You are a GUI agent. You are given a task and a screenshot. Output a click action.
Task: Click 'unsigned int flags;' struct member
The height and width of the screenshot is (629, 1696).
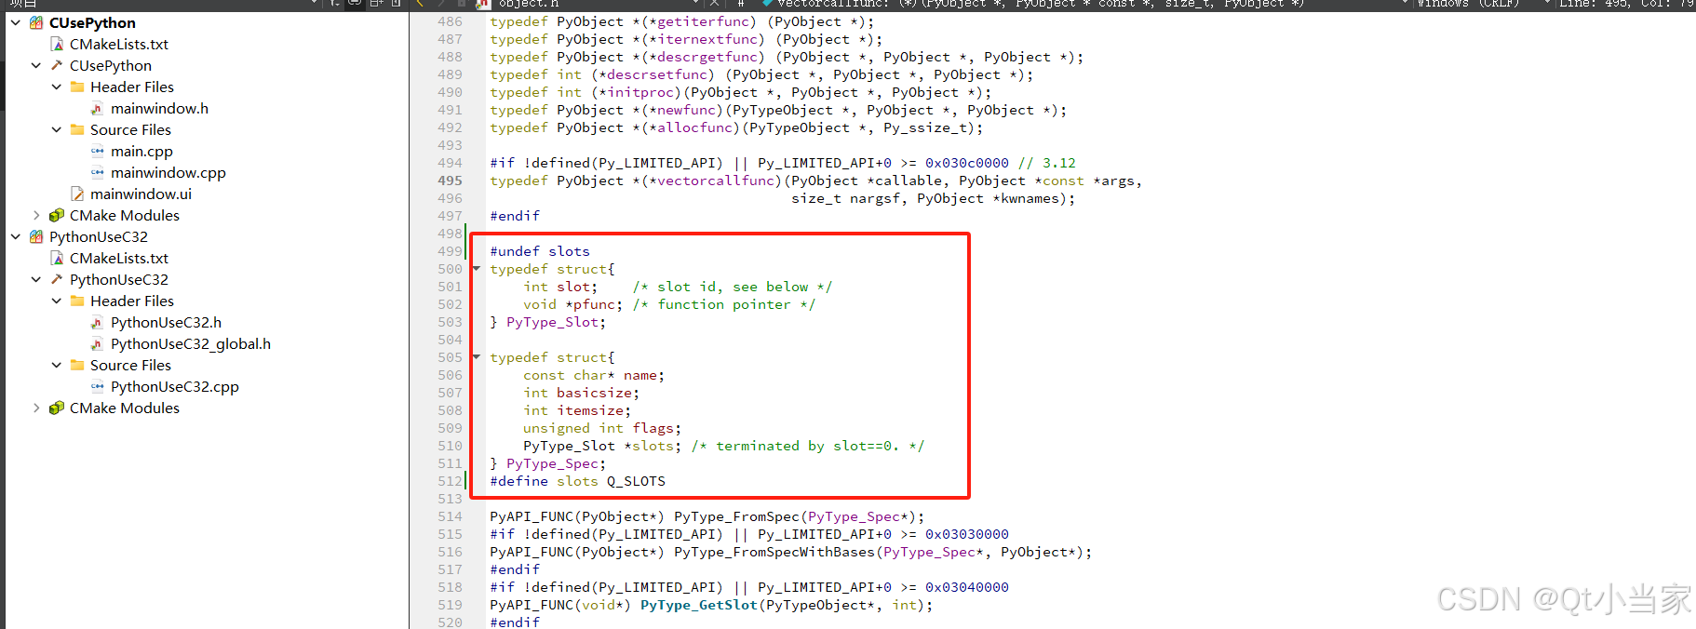tap(602, 428)
